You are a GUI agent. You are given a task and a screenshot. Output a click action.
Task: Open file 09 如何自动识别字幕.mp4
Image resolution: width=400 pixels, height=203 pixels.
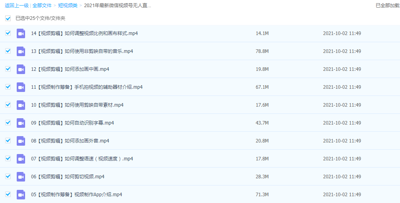click(72, 123)
